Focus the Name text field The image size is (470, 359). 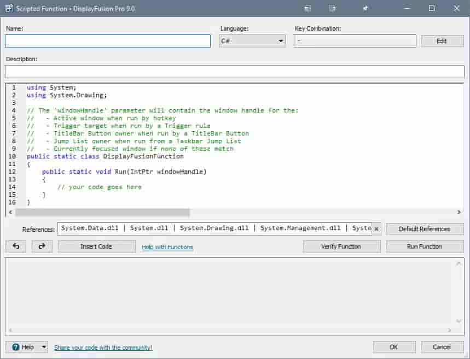(108, 41)
